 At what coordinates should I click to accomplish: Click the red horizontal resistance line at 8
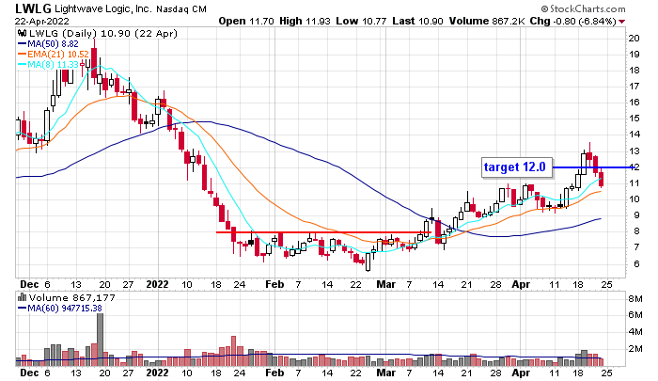pyautogui.click(x=323, y=231)
